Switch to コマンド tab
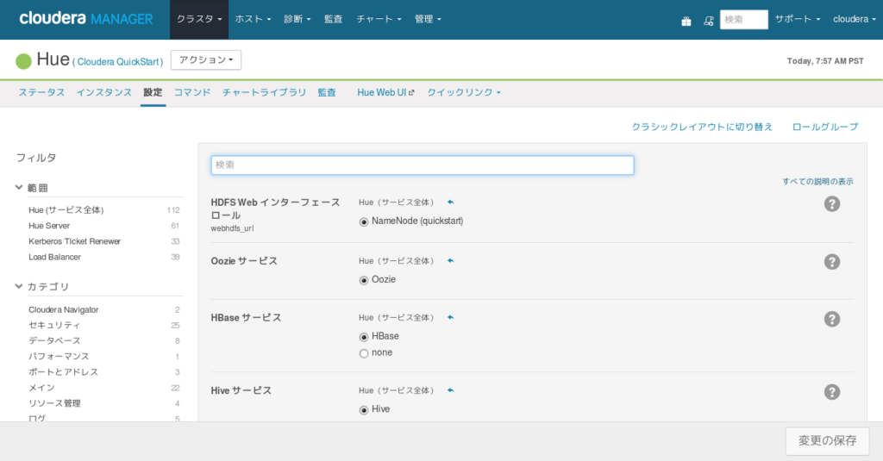 [192, 92]
